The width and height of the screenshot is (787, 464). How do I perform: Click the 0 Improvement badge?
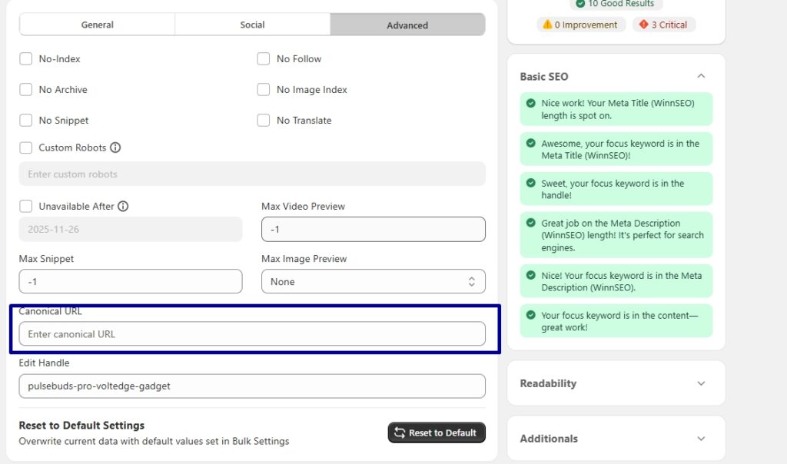pyautogui.click(x=581, y=25)
